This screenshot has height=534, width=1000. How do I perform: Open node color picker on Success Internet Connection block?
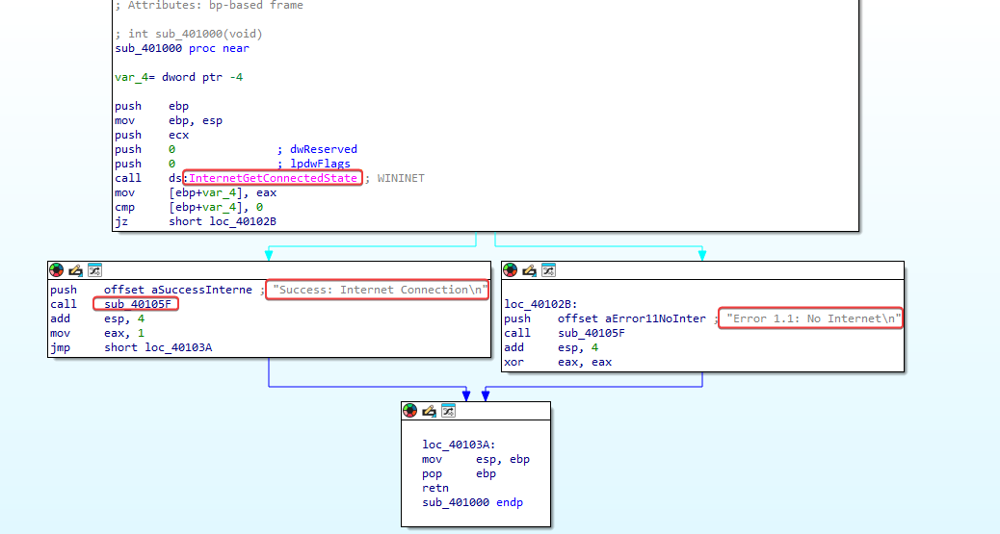57,270
